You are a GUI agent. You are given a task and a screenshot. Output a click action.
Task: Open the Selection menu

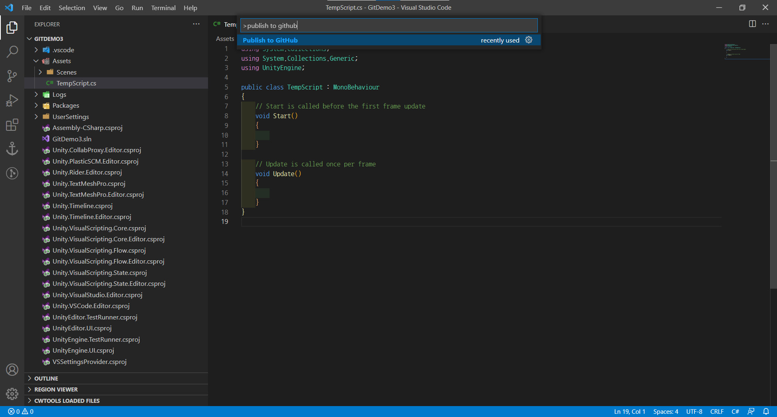(x=72, y=8)
